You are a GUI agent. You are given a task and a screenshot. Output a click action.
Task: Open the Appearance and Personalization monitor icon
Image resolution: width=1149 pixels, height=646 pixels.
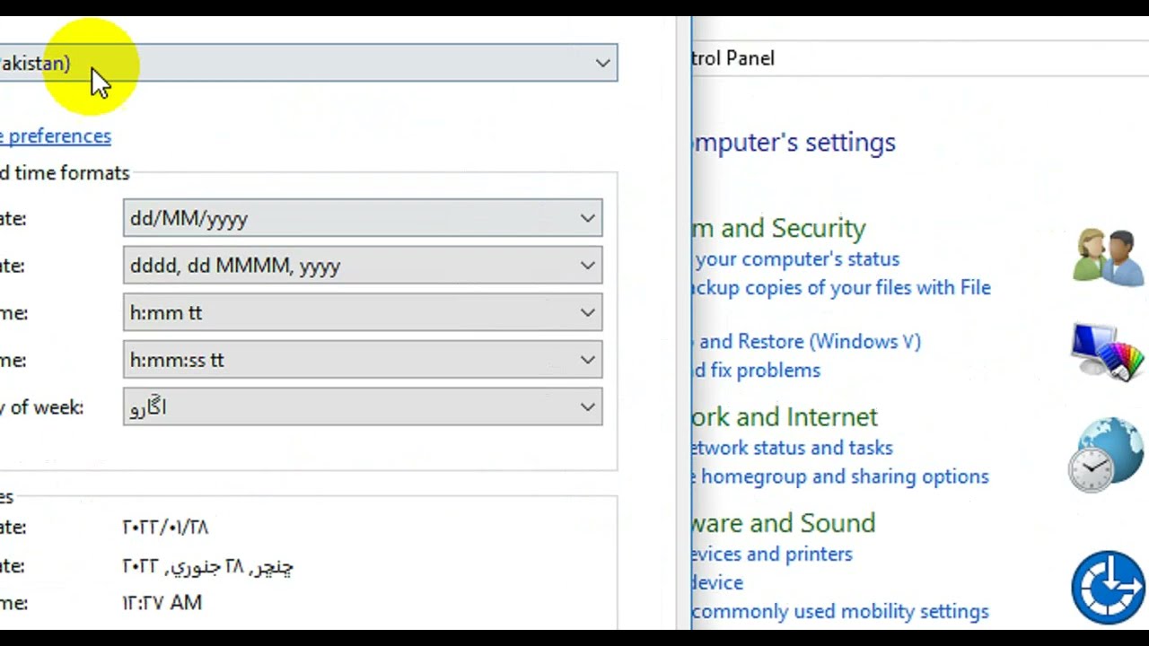point(1108,352)
